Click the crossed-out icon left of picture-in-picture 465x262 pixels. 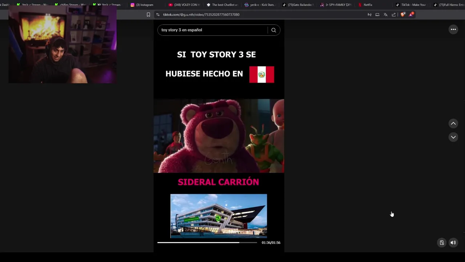click(x=369, y=15)
